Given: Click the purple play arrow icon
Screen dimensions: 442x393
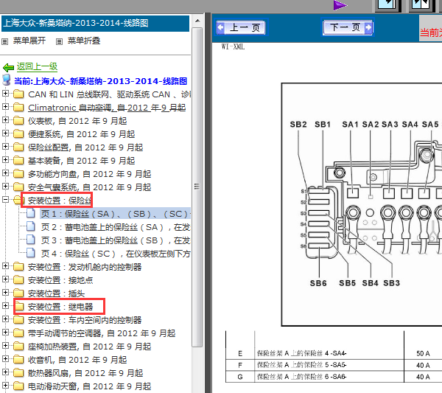Looking at the screenshot, I should (x=340, y=5).
